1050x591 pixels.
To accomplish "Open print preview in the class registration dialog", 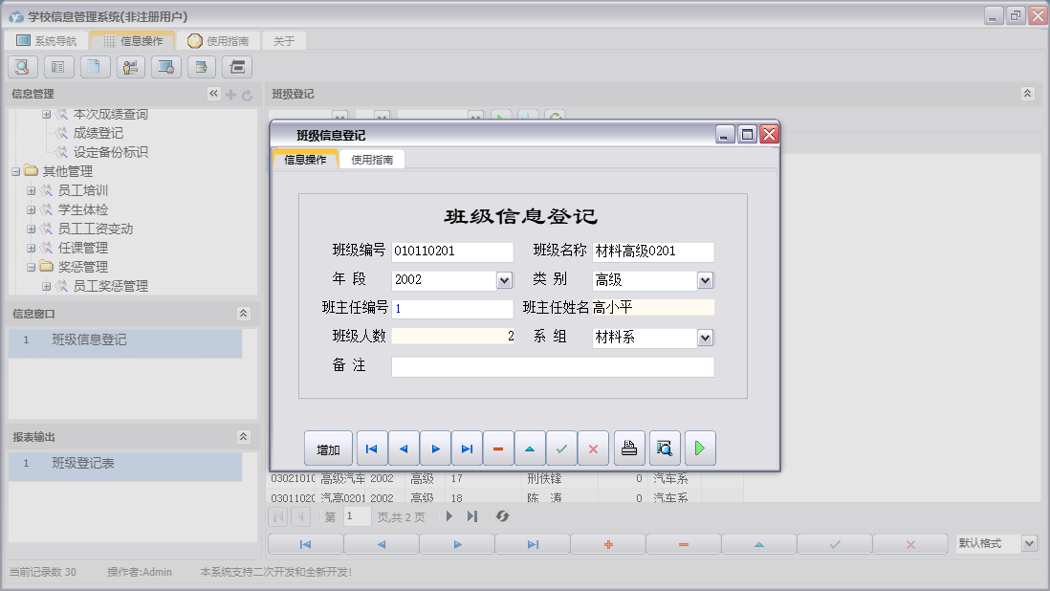I will click(664, 448).
